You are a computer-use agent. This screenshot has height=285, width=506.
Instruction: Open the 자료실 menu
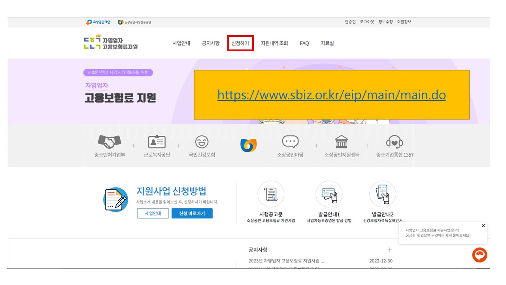tap(327, 43)
